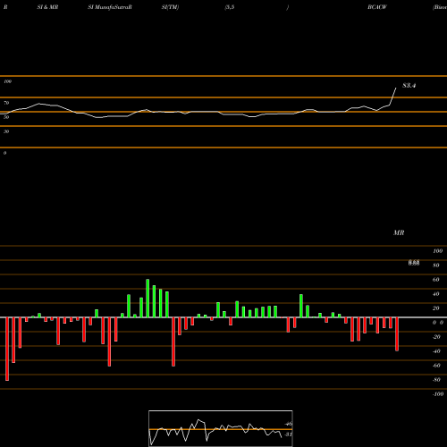
Task: Click the MR axis label 100
Action: coord(437,251)
